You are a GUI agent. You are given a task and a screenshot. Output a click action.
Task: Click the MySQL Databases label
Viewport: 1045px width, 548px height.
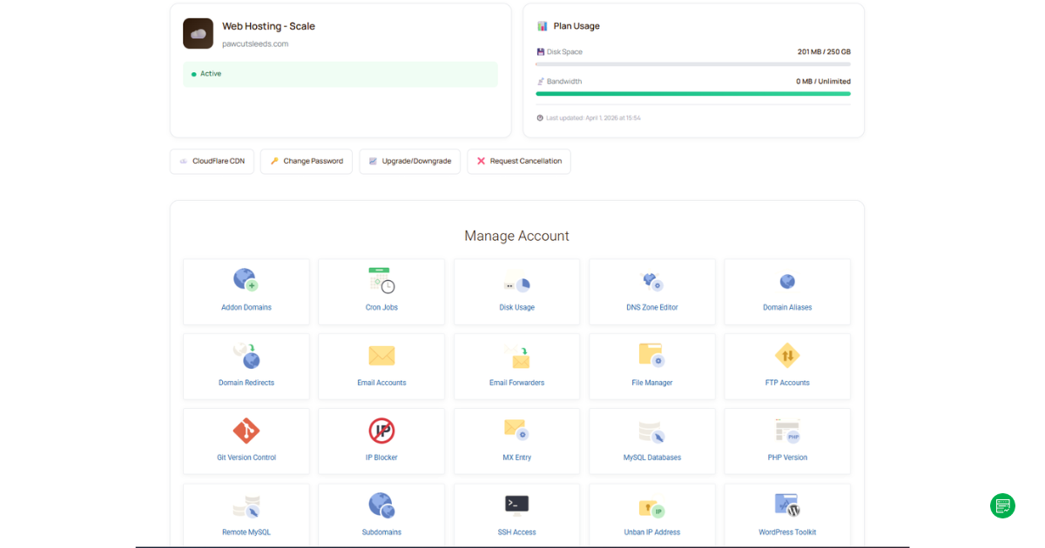tap(652, 458)
